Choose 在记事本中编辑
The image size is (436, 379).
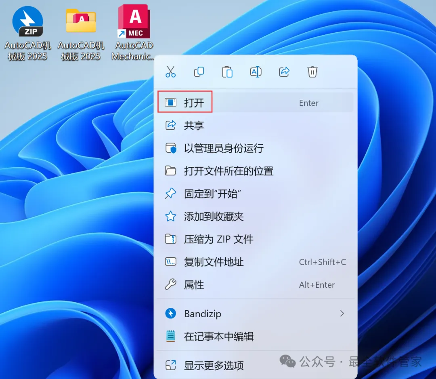255,337
